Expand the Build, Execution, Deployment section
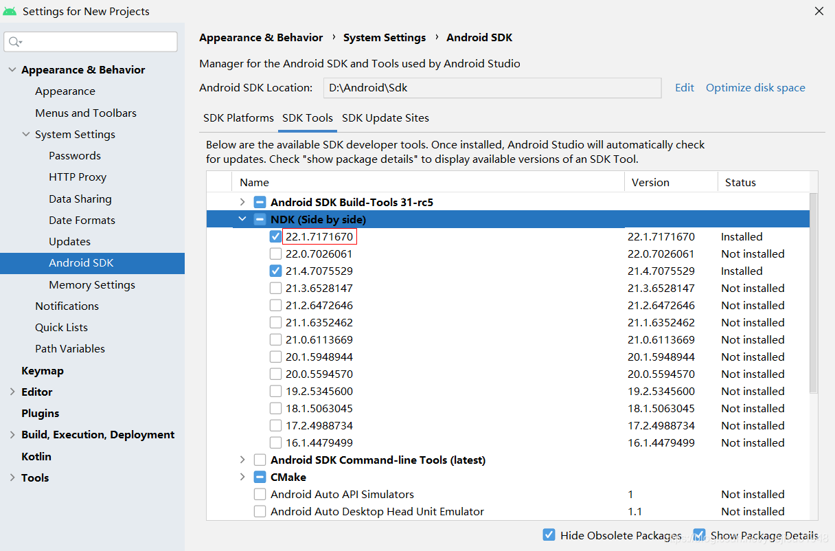The image size is (835, 551). pyautogui.click(x=12, y=434)
